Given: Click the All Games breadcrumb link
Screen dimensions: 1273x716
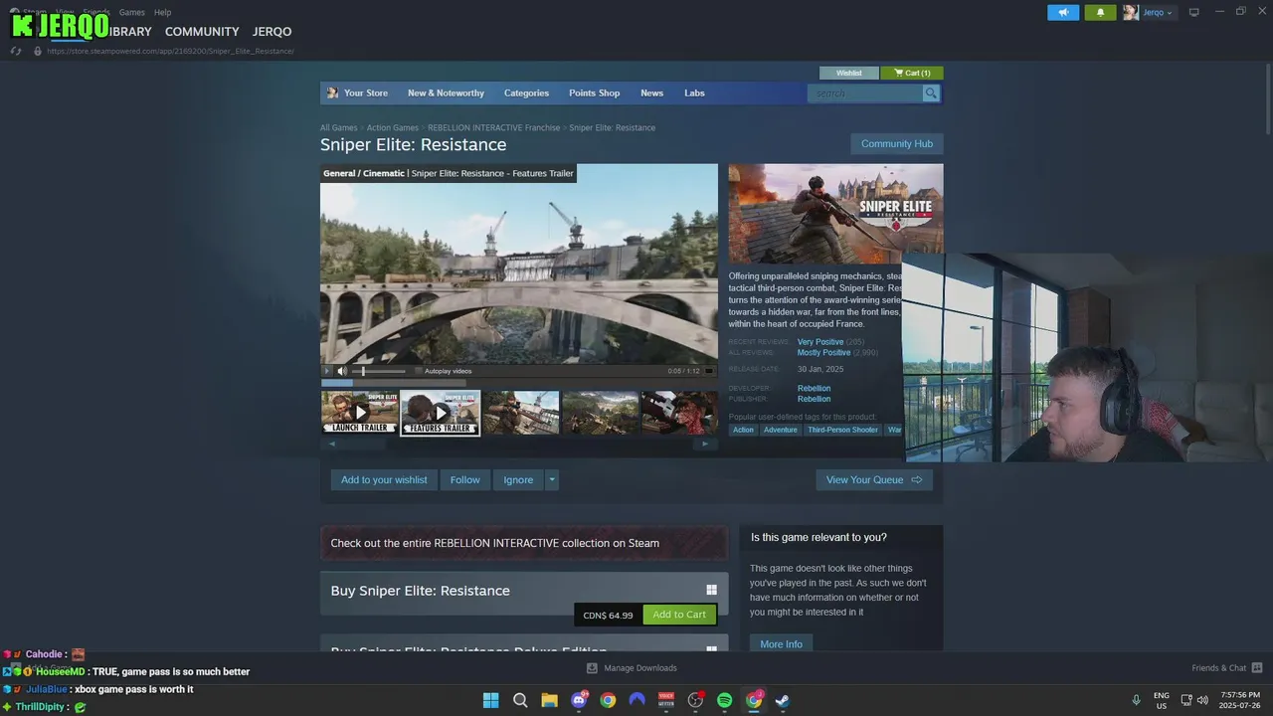Looking at the screenshot, I should (338, 128).
